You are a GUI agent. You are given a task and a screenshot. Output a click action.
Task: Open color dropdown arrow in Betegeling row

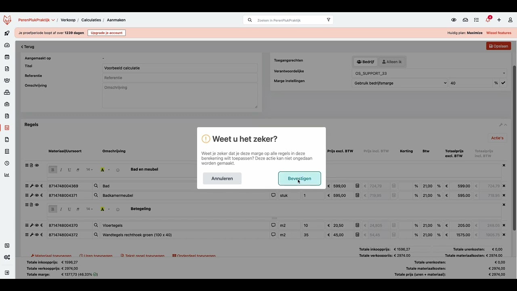109,209
